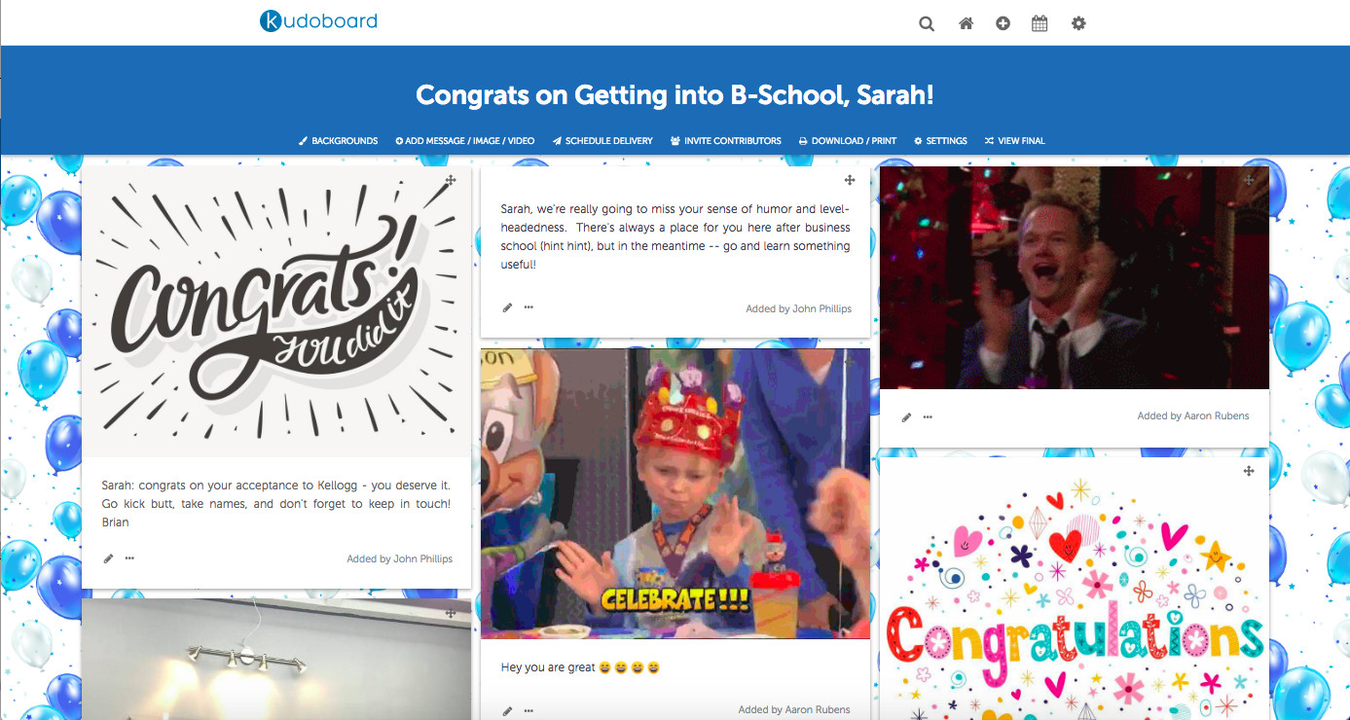Open the calendar icon in header

point(1040,23)
